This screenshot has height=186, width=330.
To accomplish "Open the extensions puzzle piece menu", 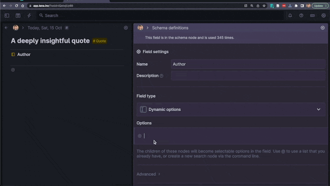I will [x=296, y=6].
